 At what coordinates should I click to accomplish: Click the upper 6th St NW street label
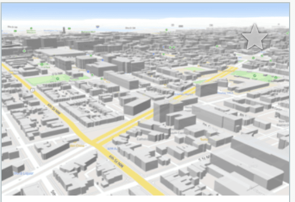[54, 109]
